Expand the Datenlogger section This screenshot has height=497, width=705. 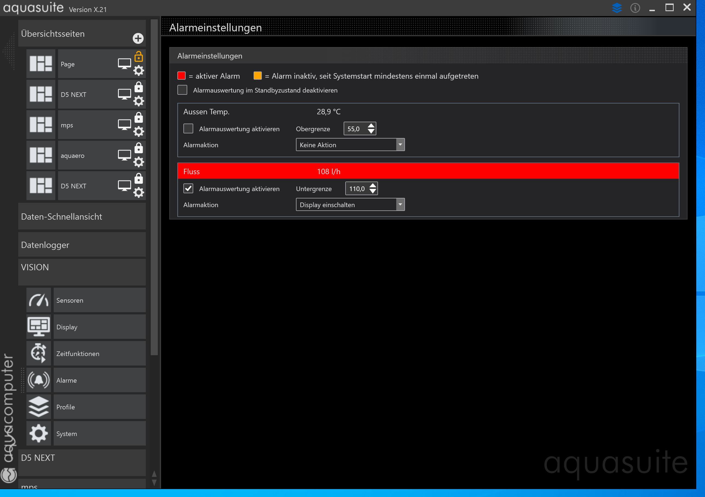coord(82,244)
